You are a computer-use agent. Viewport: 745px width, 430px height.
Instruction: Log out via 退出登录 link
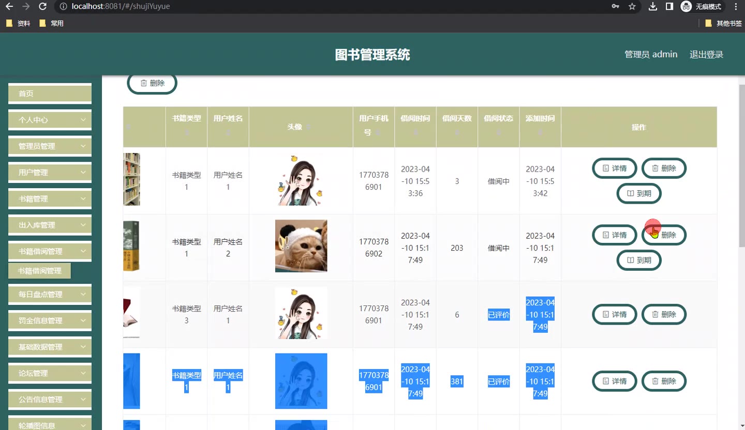(x=706, y=54)
